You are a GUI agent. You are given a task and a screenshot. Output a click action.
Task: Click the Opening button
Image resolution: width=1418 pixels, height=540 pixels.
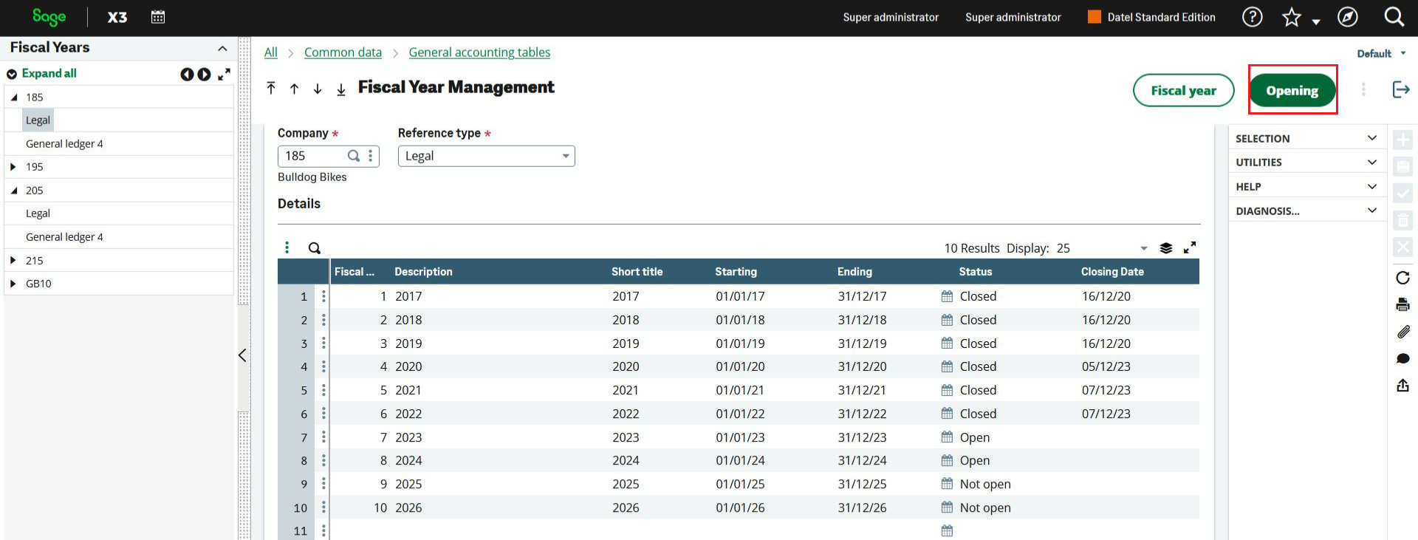click(1292, 90)
